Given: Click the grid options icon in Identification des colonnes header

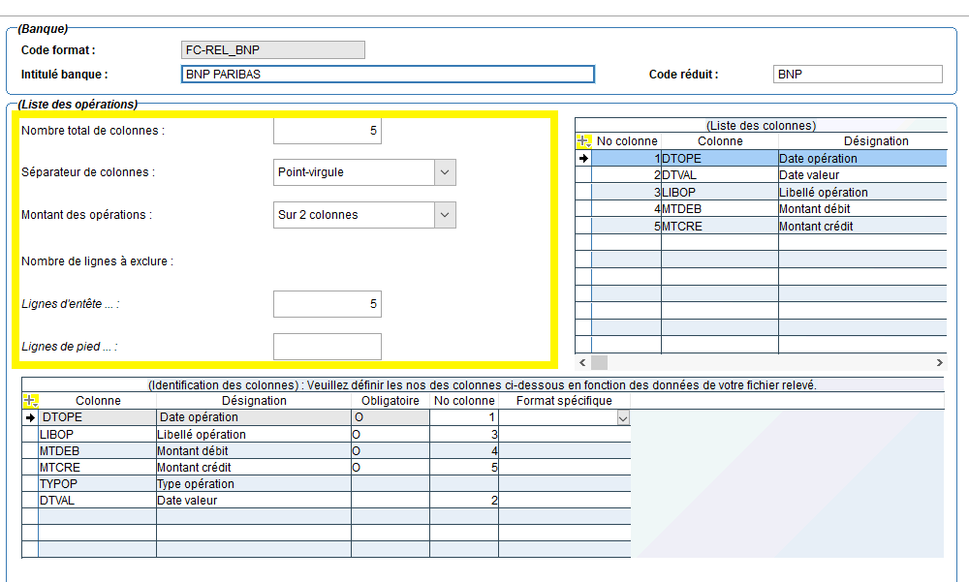Looking at the screenshot, I should pos(30,400).
